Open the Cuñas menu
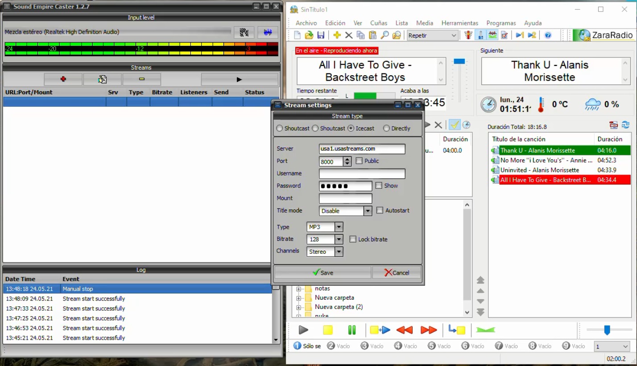The height and width of the screenshot is (366, 637). click(x=379, y=23)
